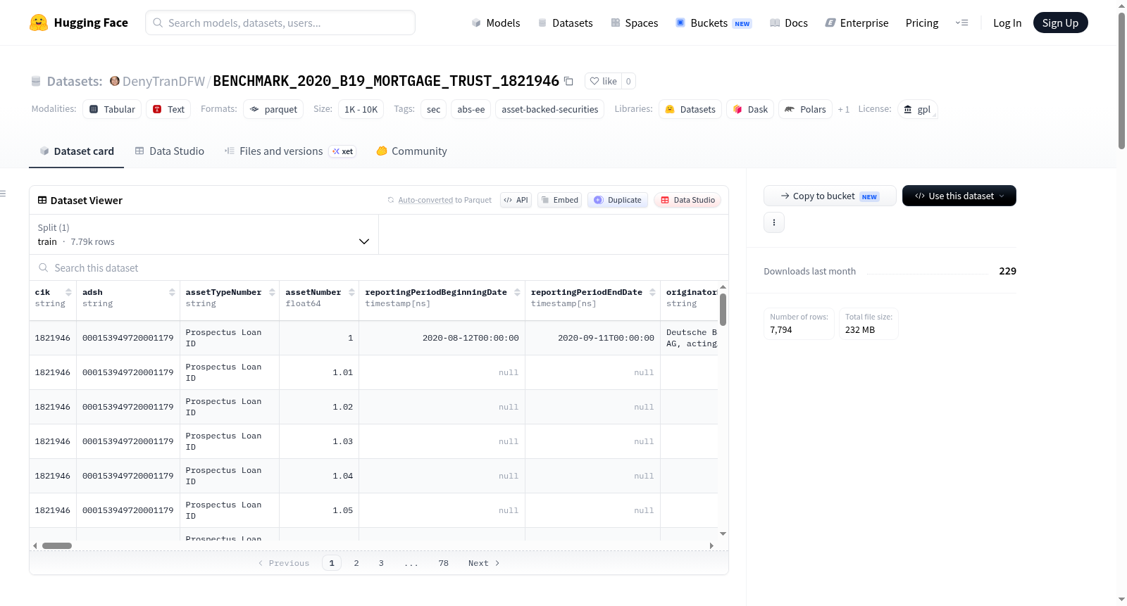Focus the main search models field
The height and width of the screenshot is (606, 1127).
pos(280,23)
